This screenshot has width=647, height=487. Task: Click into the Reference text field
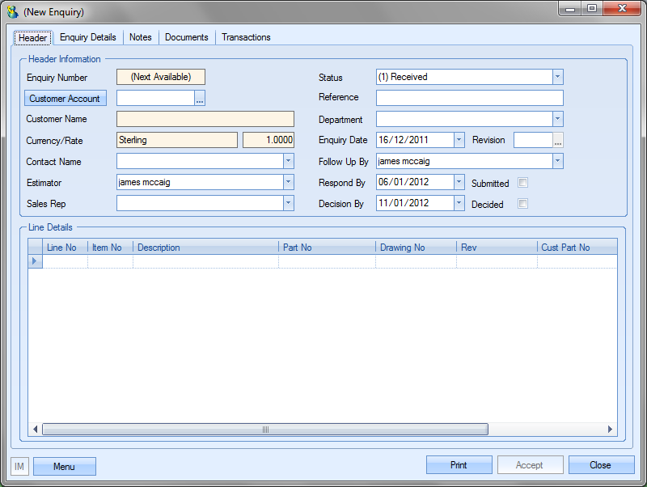(x=469, y=98)
